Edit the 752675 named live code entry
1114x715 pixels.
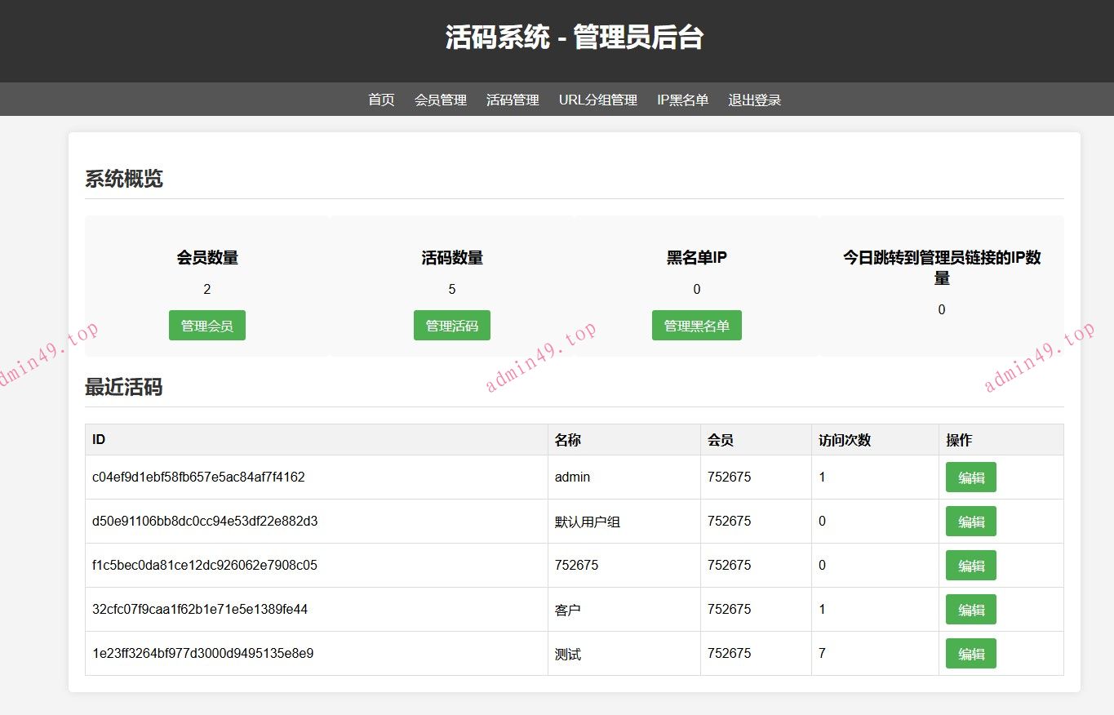(x=970, y=565)
